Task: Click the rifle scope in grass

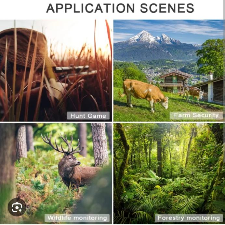Action: 73,69
